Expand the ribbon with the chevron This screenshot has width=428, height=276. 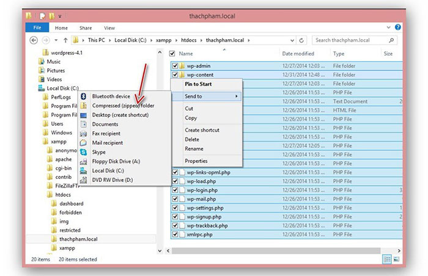(x=388, y=27)
